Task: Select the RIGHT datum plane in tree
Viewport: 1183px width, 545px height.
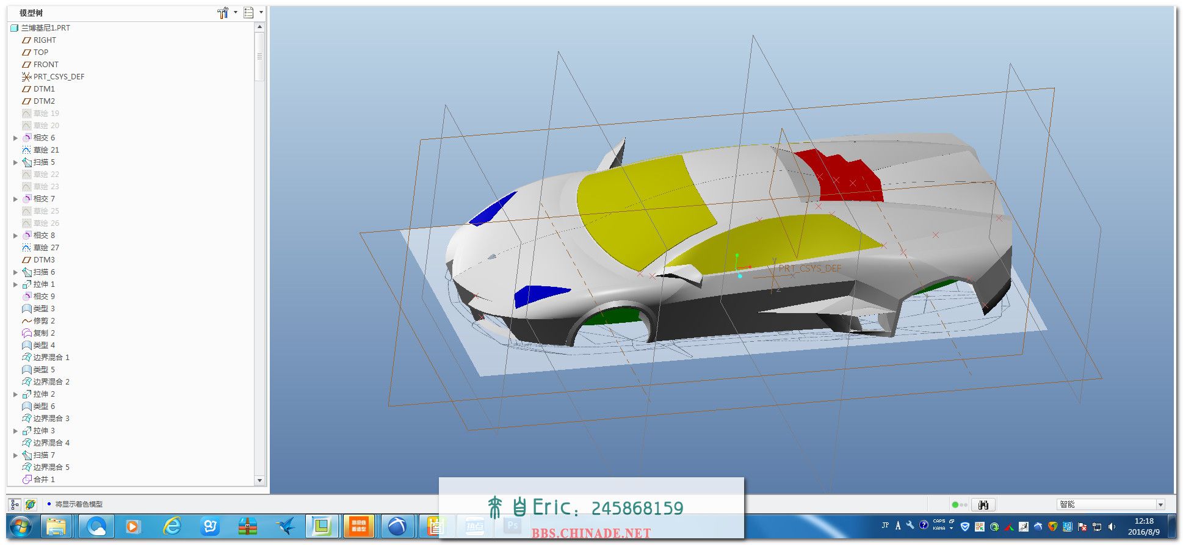Action: point(45,40)
